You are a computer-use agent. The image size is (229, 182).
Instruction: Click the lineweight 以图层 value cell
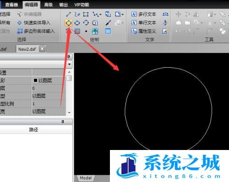49,112
